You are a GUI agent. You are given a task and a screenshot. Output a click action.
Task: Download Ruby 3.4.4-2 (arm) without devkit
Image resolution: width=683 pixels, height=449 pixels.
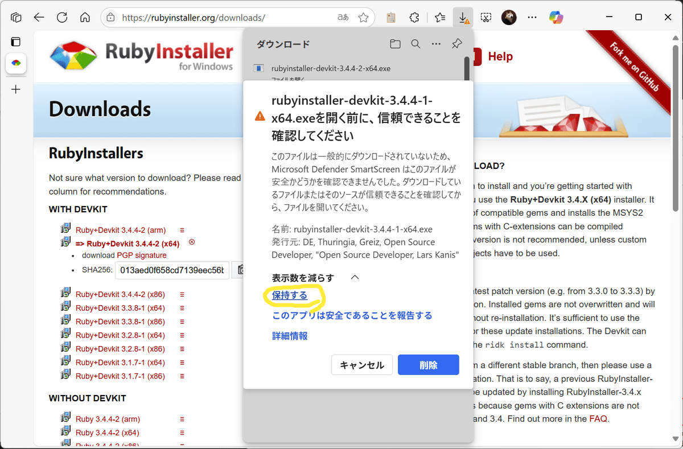pos(108,419)
